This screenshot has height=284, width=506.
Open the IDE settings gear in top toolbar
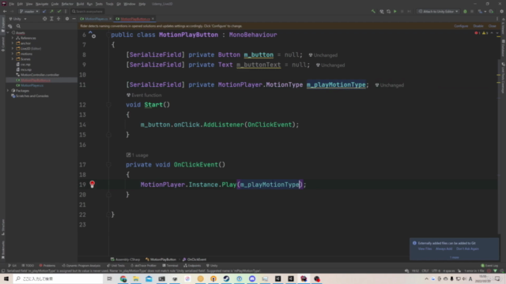[502, 11]
